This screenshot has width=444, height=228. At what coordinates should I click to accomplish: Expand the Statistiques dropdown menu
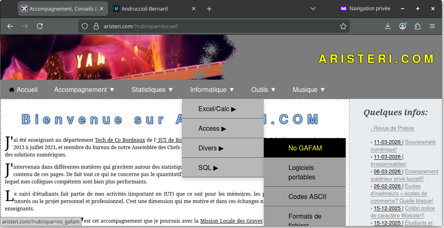[x=152, y=89]
